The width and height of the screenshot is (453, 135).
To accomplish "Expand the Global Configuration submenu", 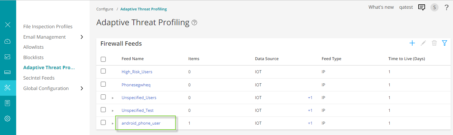I will click(x=82, y=88).
